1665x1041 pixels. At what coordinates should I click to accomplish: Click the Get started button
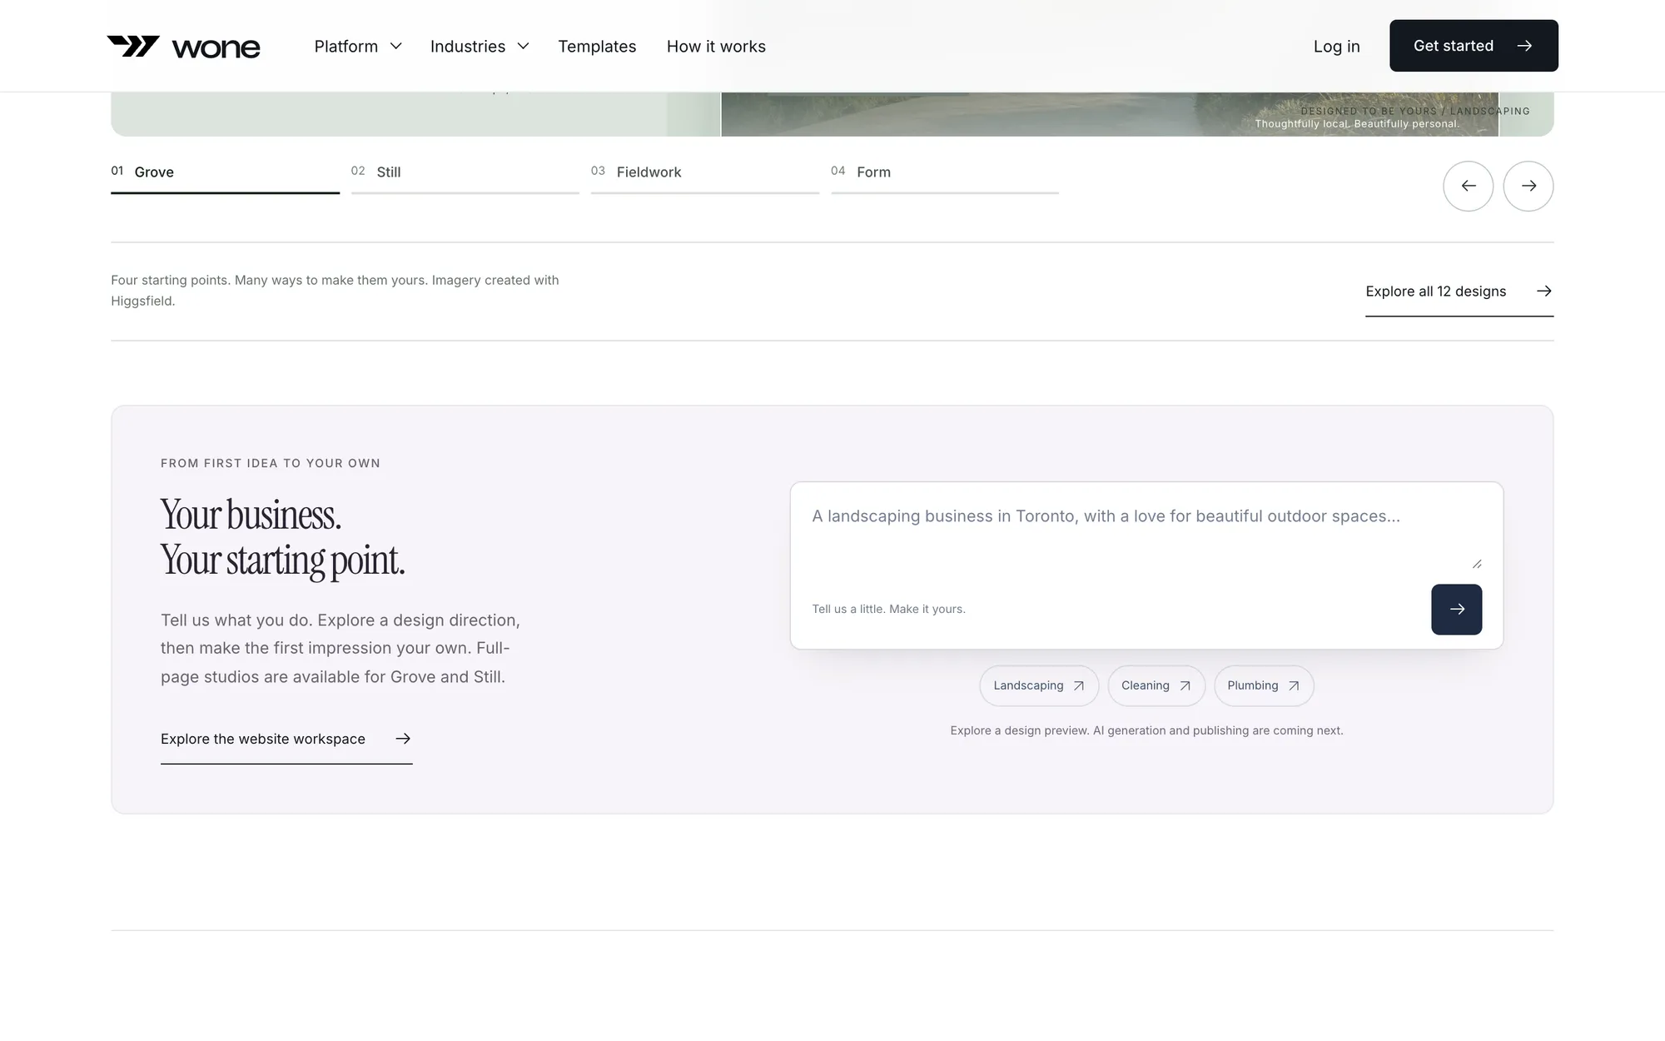(x=1474, y=46)
